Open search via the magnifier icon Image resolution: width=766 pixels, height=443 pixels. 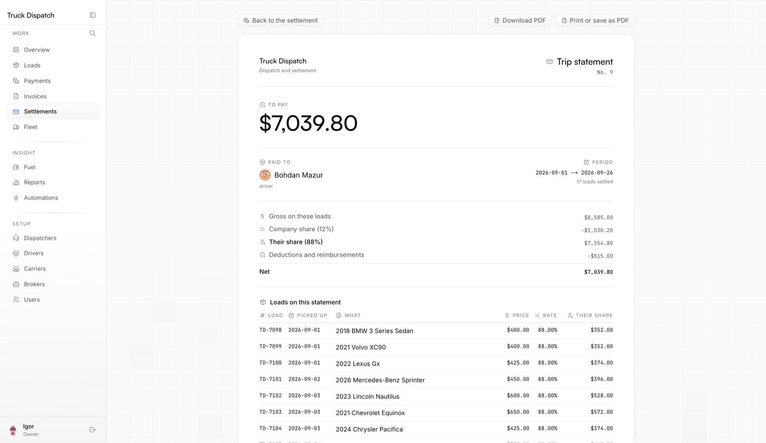(x=93, y=33)
